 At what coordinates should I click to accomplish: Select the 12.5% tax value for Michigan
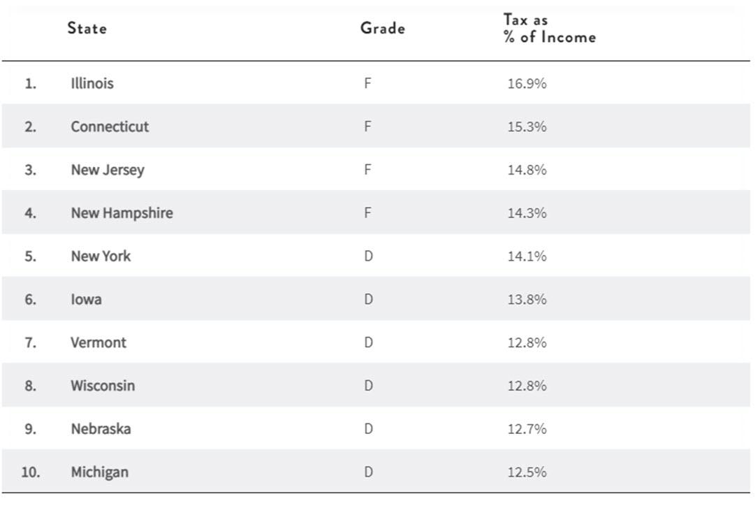[x=527, y=472]
